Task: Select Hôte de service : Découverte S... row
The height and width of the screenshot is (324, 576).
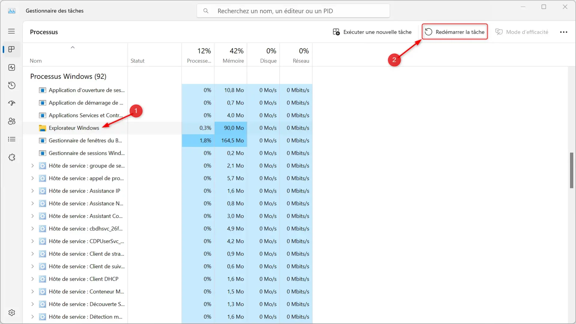Action: [167, 304]
